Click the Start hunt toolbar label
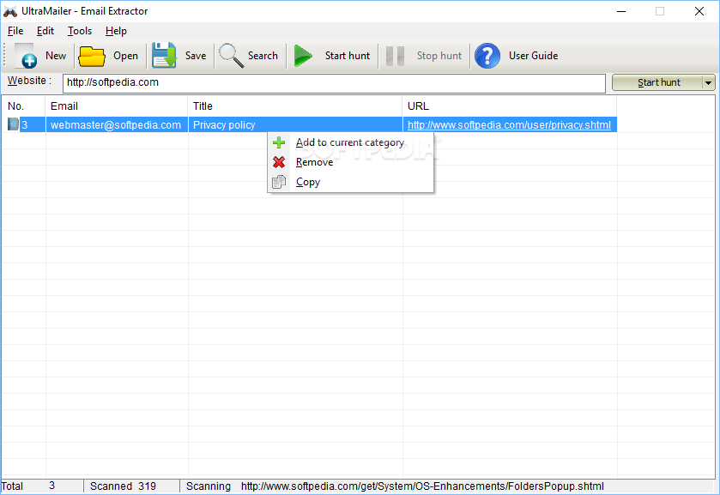The width and height of the screenshot is (720, 495). [x=348, y=56]
